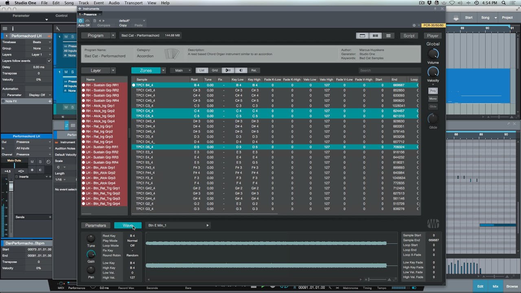Open Btn E Min_1 sample selector
Viewport: 521px width, 293px height.
pos(178,225)
